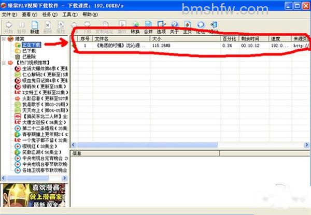This screenshot has height=215, width=311.
Task: Click tree panel scrollbar right arrow
Action: [65, 178]
